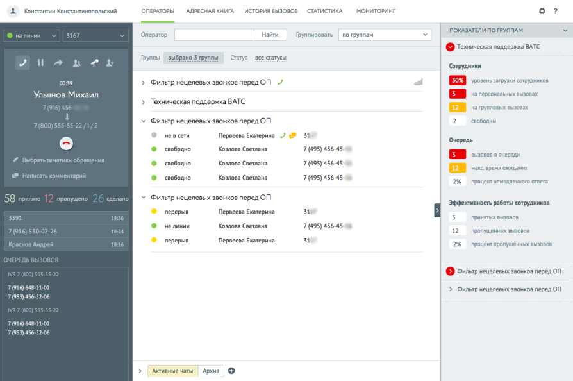Mute the microphone icon in call panel
The height and width of the screenshot is (381, 573).
click(x=95, y=63)
